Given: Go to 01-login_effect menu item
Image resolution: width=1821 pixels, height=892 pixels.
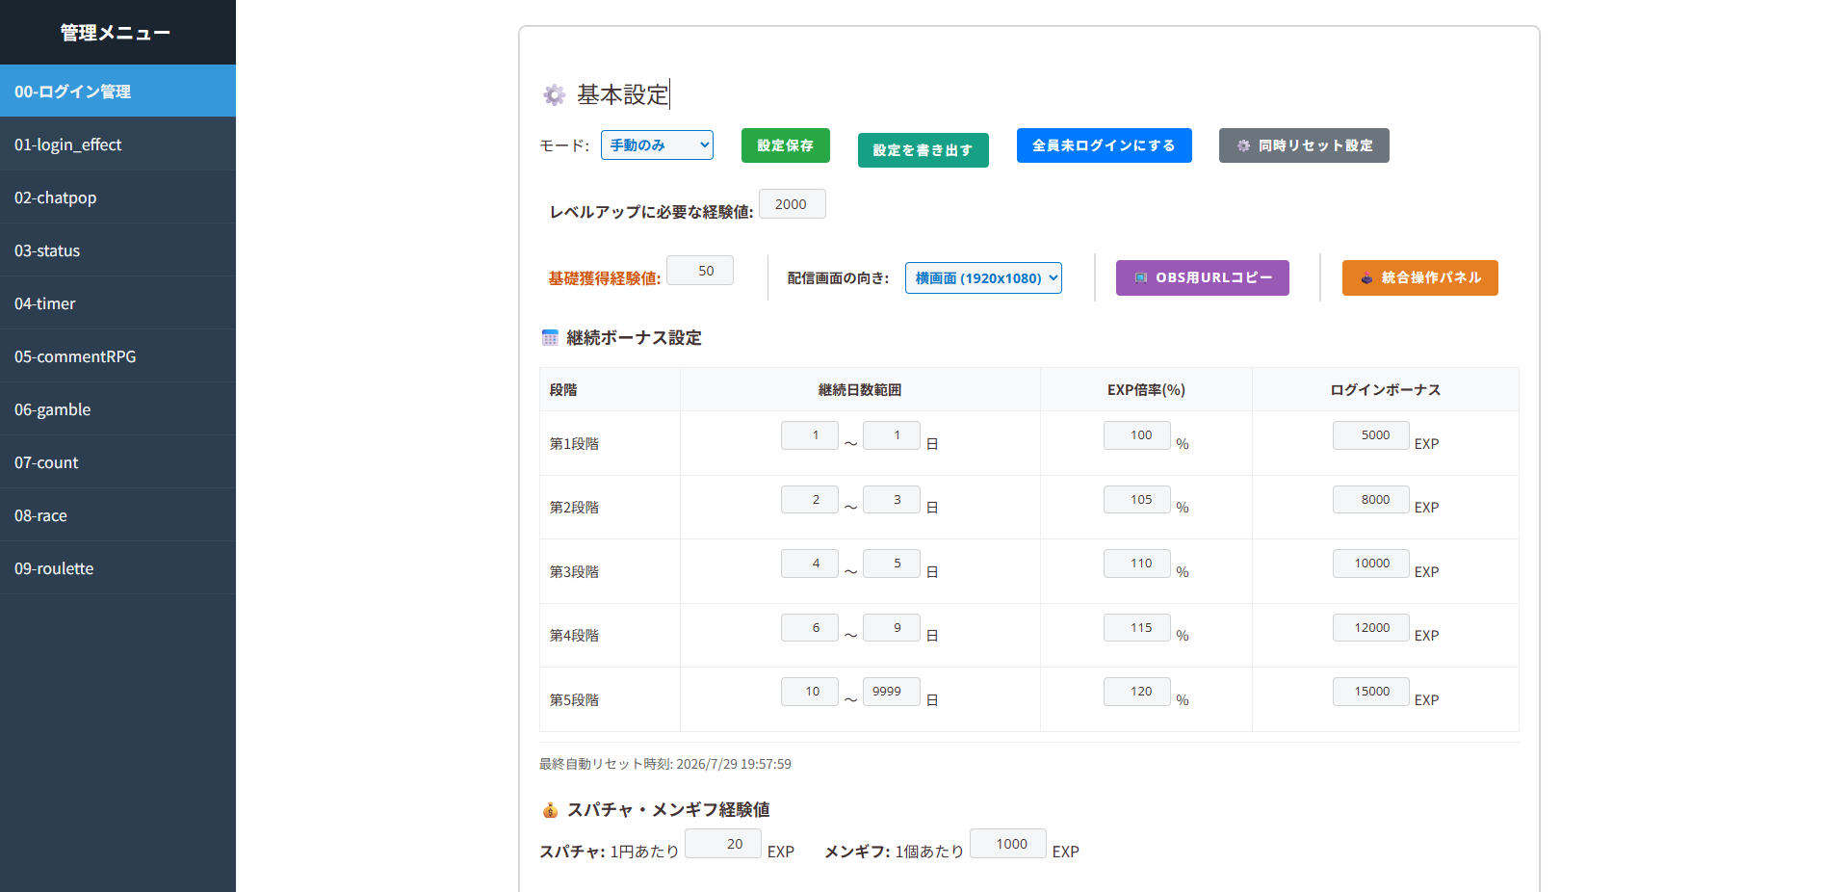Looking at the screenshot, I should click(x=117, y=144).
